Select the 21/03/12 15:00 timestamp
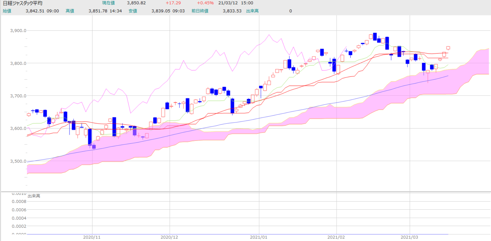This screenshot has height=241, width=491. [x=236, y=3]
